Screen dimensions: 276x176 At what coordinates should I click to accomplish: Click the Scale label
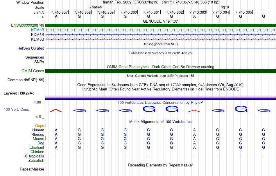40,7
